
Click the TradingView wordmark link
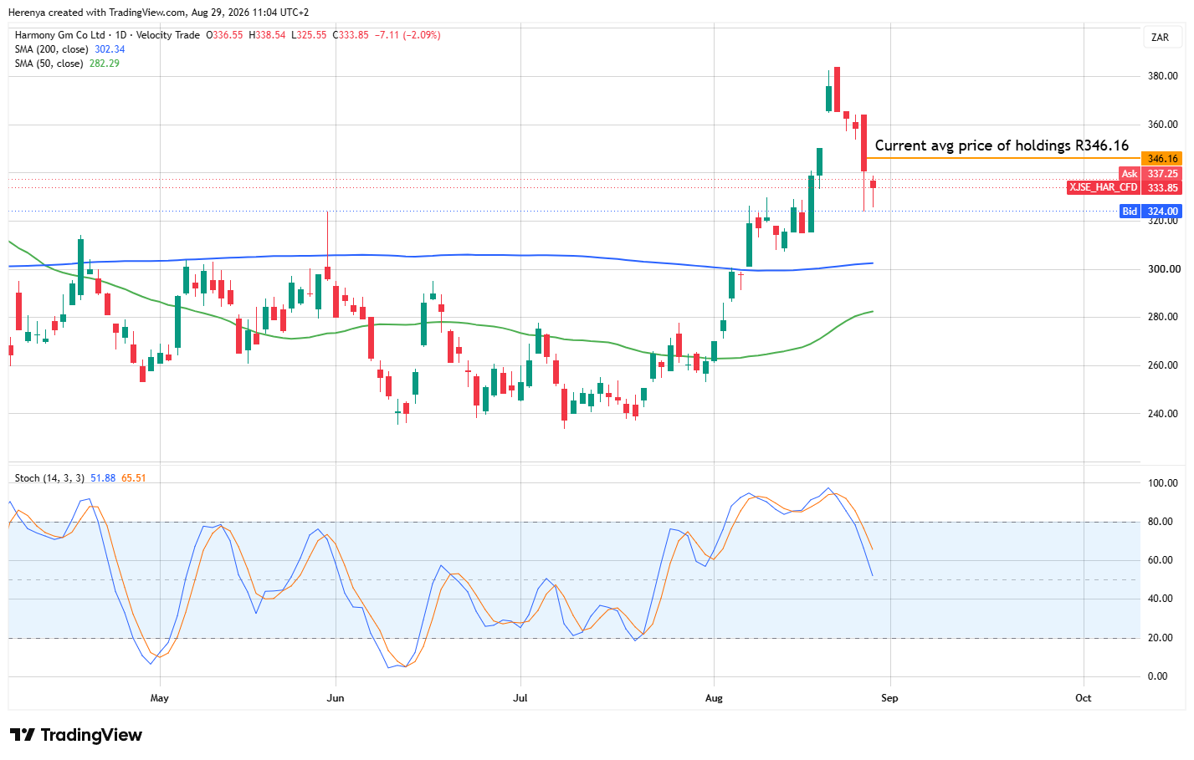point(91,735)
